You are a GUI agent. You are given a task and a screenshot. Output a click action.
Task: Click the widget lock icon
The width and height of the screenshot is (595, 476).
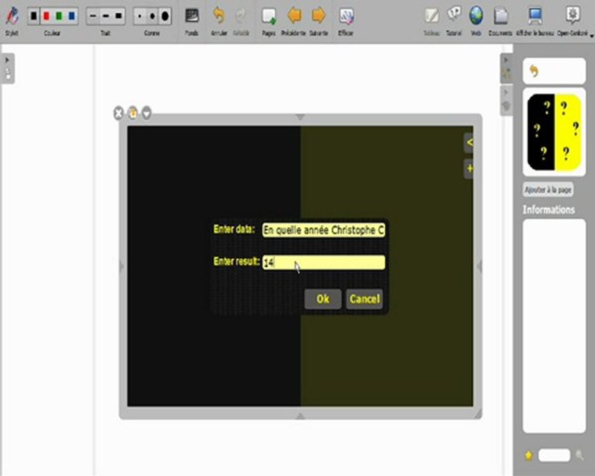click(x=132, y=113)
